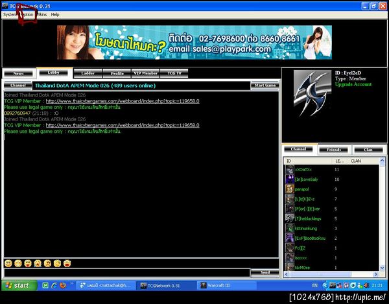The width and height of the screenshot is (389, 304).
Task: Click TCGNetwork 0.31 taskbar button
Action: point(166,285)
